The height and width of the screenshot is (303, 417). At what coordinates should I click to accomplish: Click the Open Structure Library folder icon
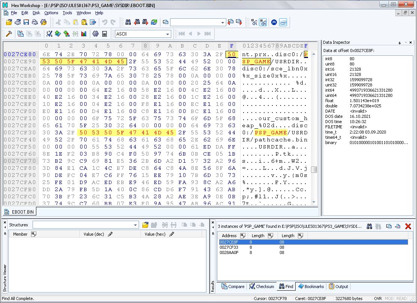[x=145, y=225]
